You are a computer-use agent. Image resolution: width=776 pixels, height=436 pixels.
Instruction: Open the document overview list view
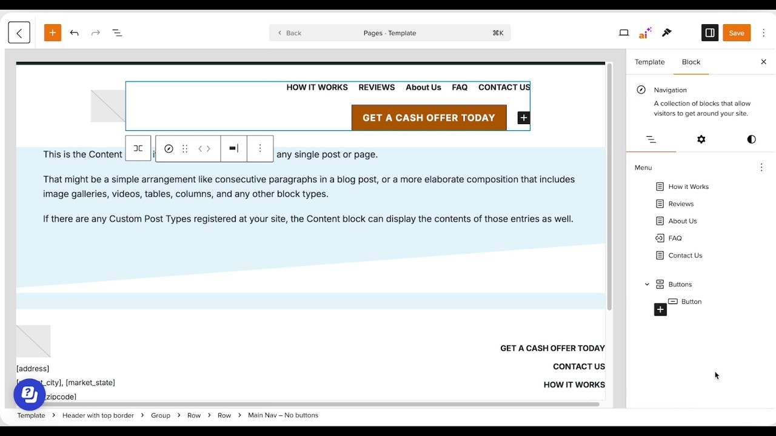pyautogui.click(x=117, y=33)
